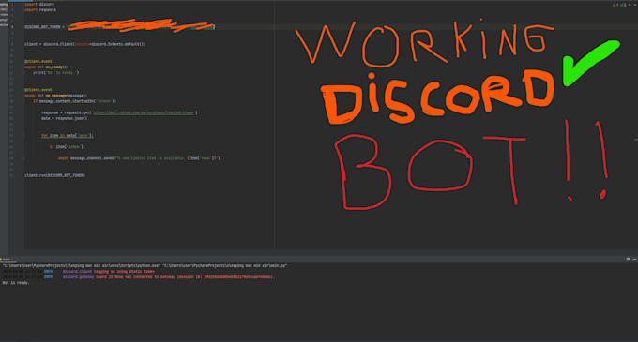
Task: Go to next highlighted problem arrow
Action: coord(635,5)
